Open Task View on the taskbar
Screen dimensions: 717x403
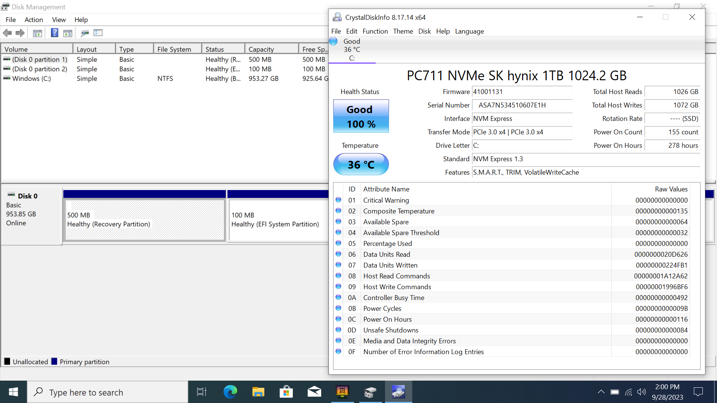coord(202,392)
